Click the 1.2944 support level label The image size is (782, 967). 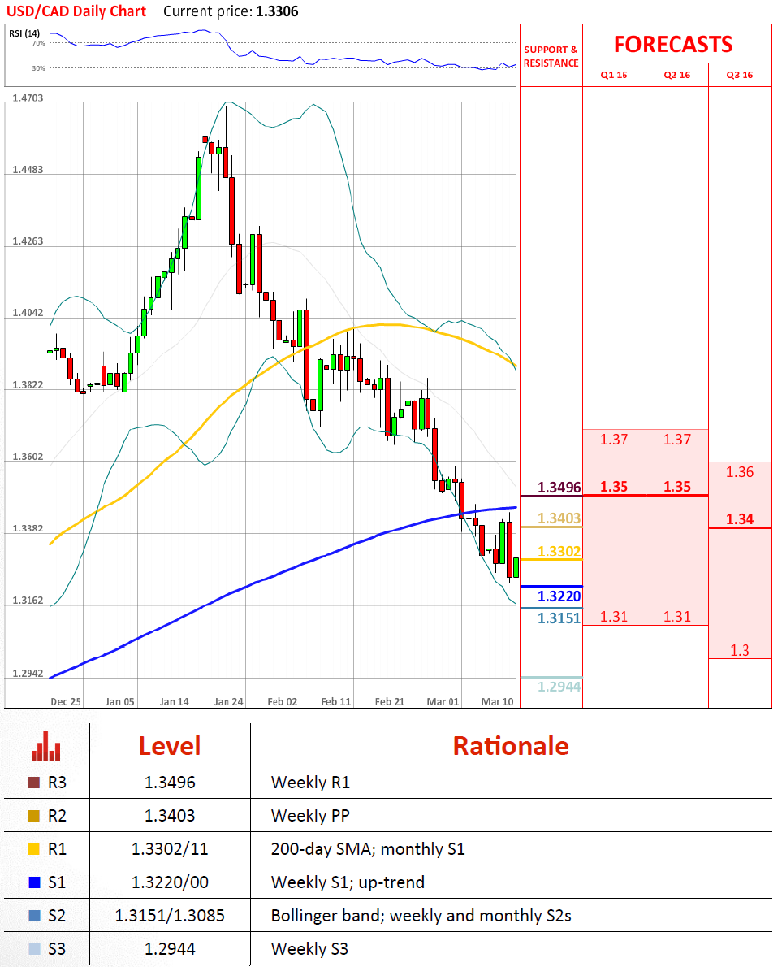(559, 687)
